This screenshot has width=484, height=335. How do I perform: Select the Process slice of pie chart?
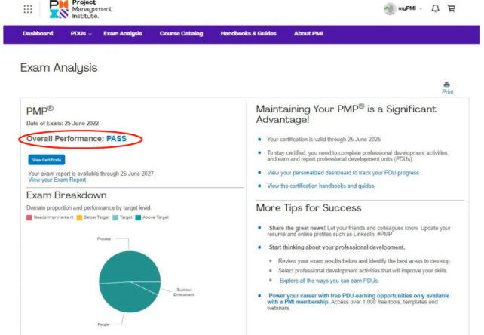point(130,266)
